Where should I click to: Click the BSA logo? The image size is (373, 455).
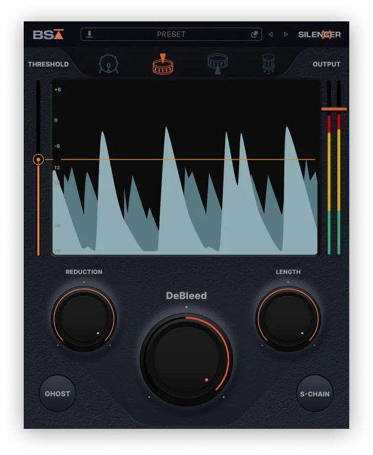pyautogui.click(x=48, y=34)
